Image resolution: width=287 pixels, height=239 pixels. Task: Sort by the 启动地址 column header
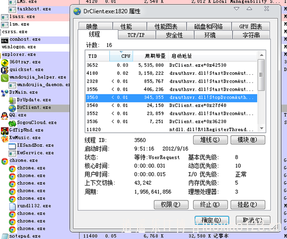[213, 56]
